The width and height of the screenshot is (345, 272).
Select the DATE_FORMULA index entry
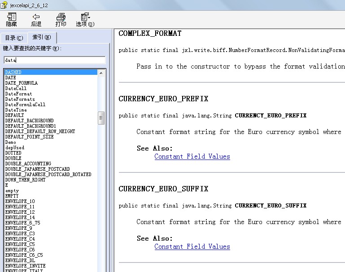click(22, 83)
